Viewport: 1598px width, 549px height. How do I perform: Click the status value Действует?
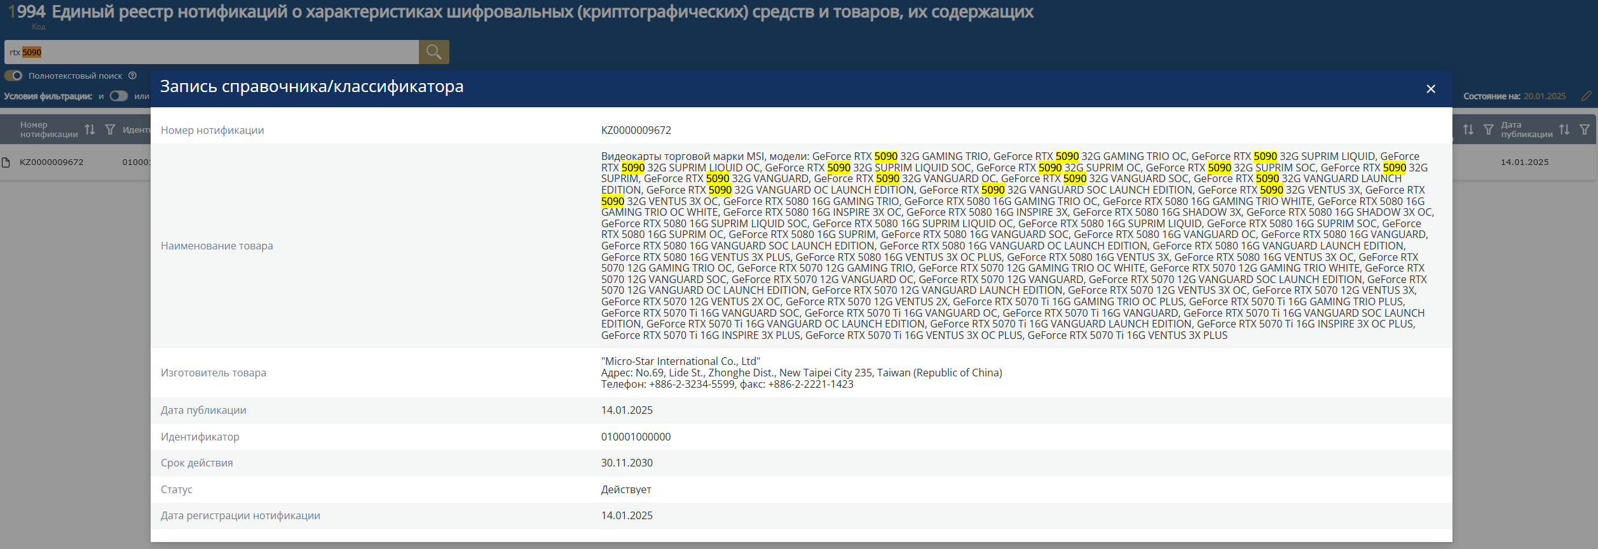click(626, 489)
